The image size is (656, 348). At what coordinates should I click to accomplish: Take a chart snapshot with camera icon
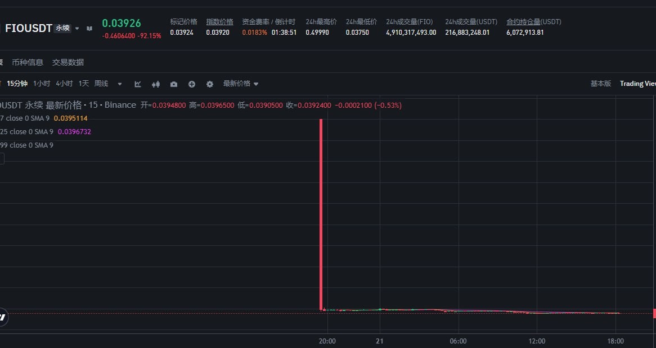click(x=174, y=84)
